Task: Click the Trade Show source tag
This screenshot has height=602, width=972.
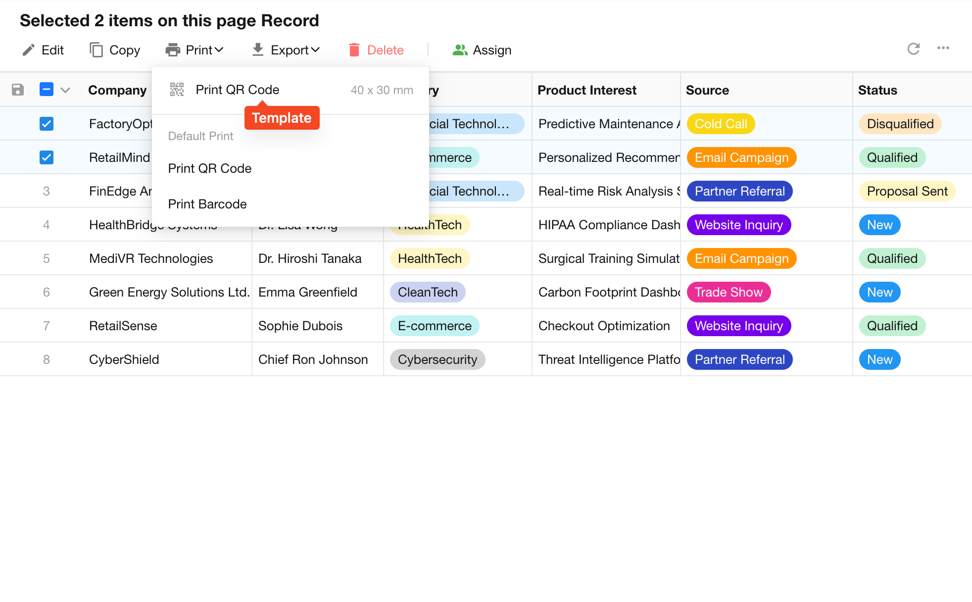Action: point(729,292)
